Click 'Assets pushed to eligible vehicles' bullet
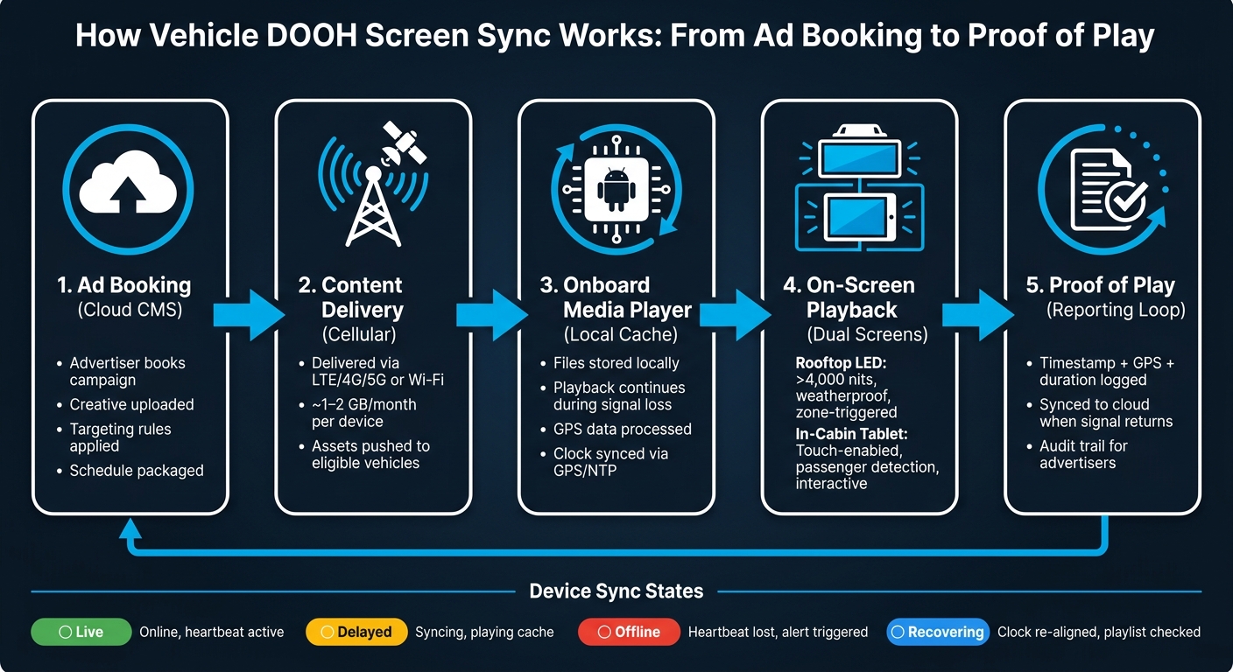The image size is (1233, 672). pos(371,454)
